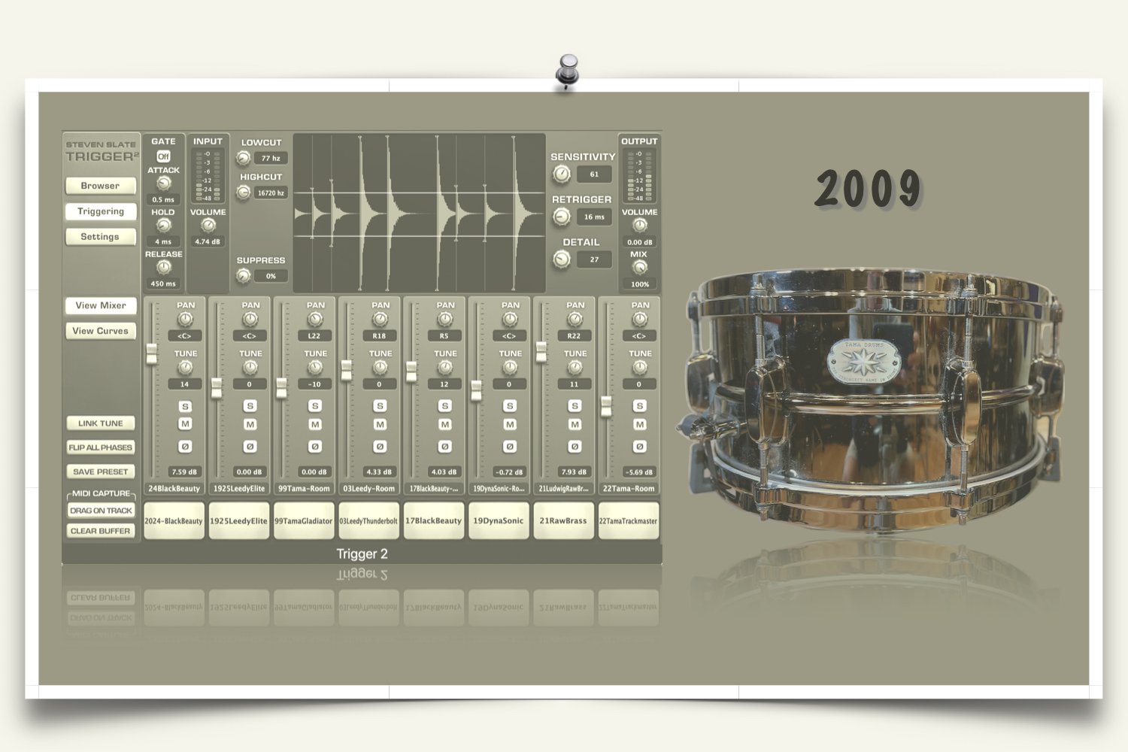Click the waveform trigger display

[x=420, y=214]
